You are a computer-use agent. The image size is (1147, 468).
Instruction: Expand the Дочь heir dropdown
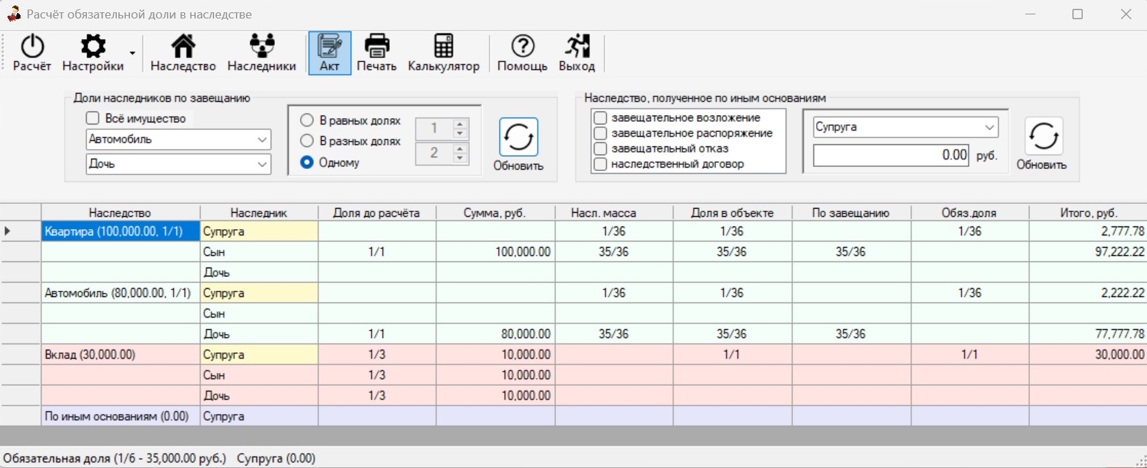179,164
